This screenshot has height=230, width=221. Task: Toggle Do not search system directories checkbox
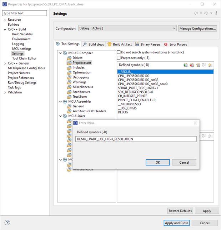119,52
